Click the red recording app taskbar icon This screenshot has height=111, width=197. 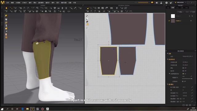(x=42, y=109)
